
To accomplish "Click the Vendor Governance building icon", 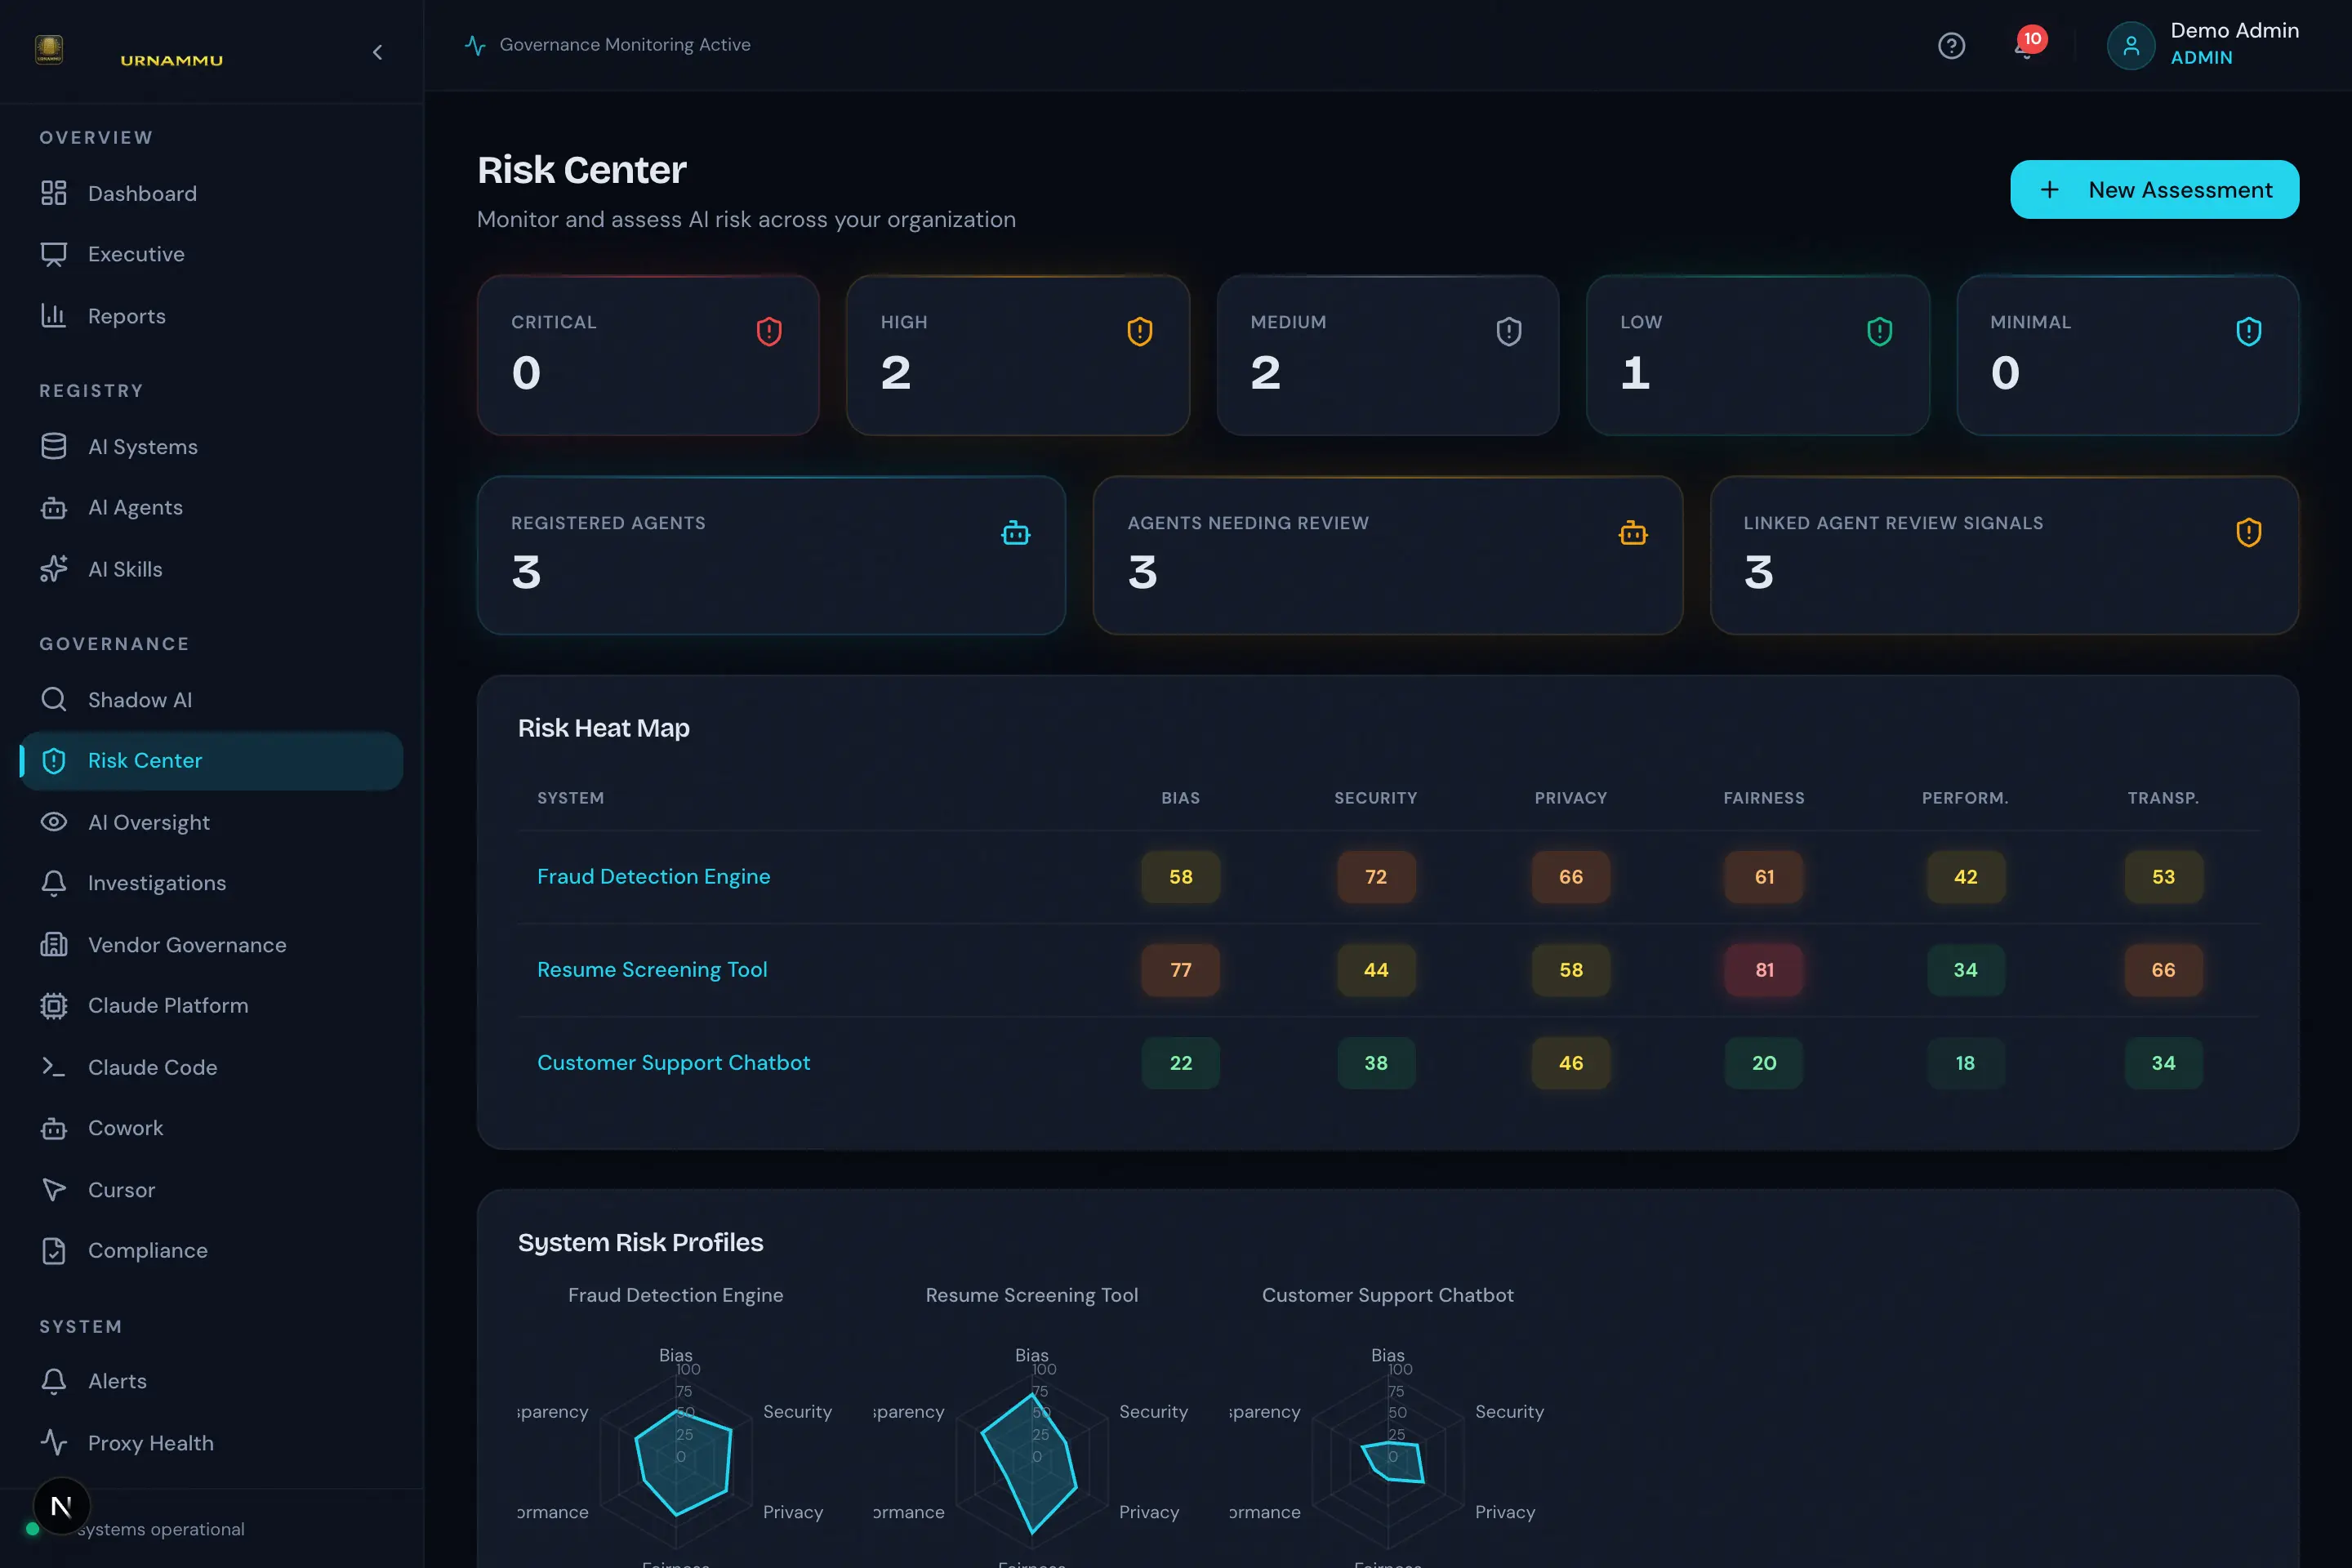I will point(54,945).
